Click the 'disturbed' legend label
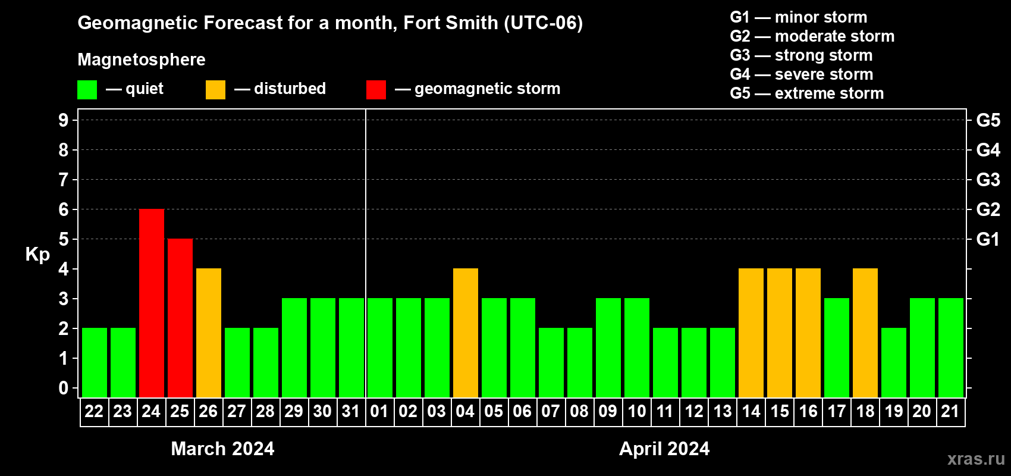This screenshot has height=476, width=1011. (x=290, y=89)
